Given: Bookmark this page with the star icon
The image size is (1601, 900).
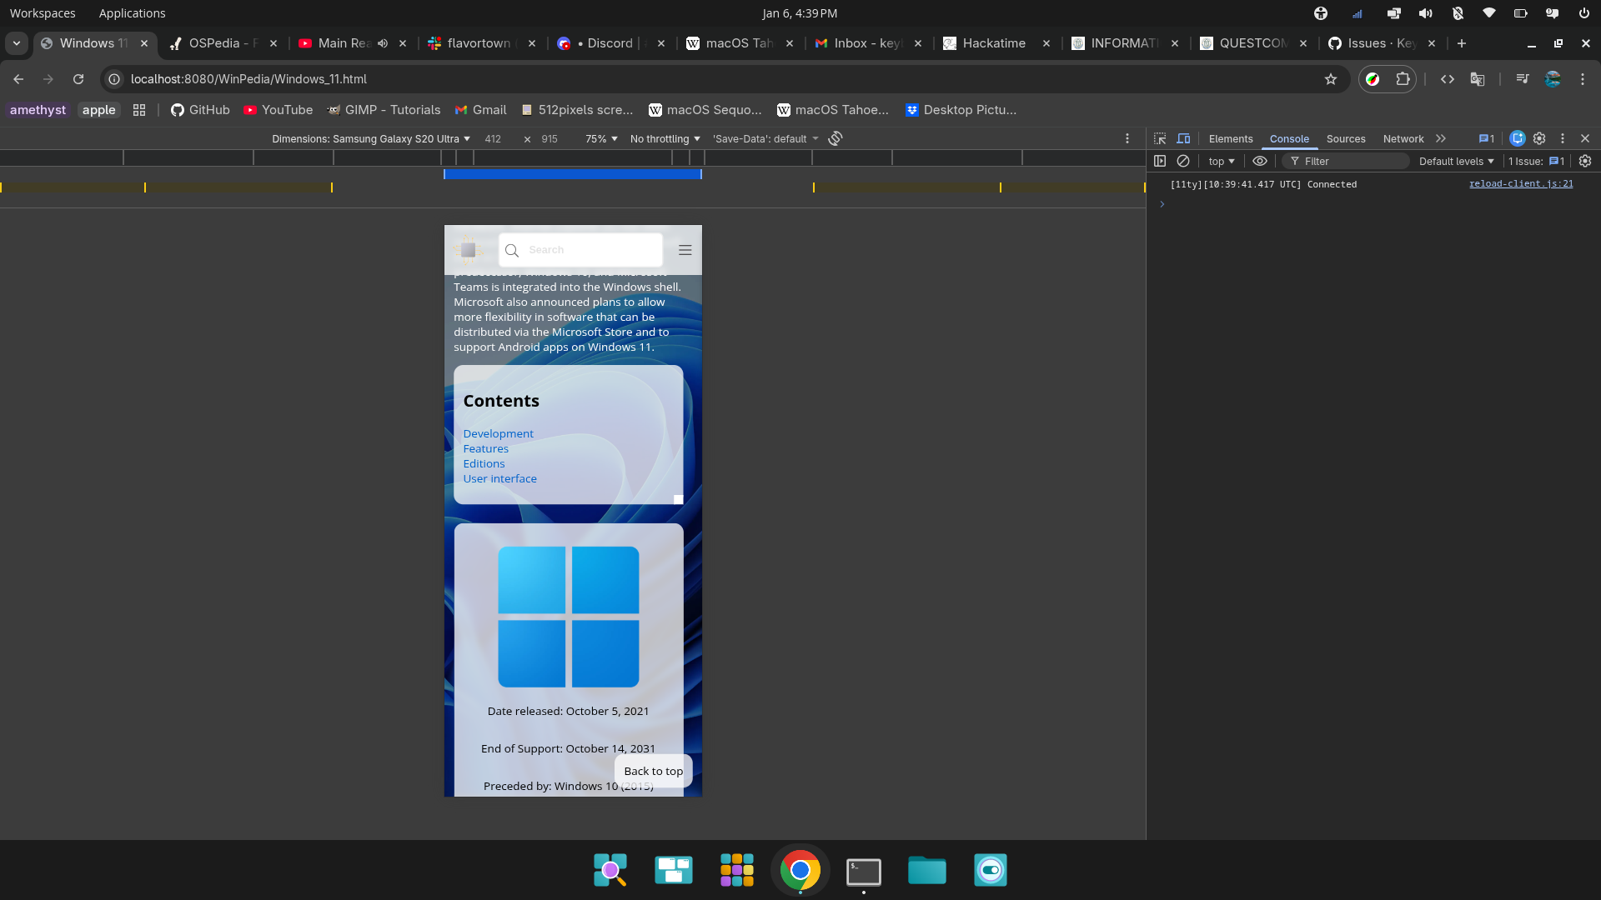Looking at the screenshot, I should pos(1331,79).
